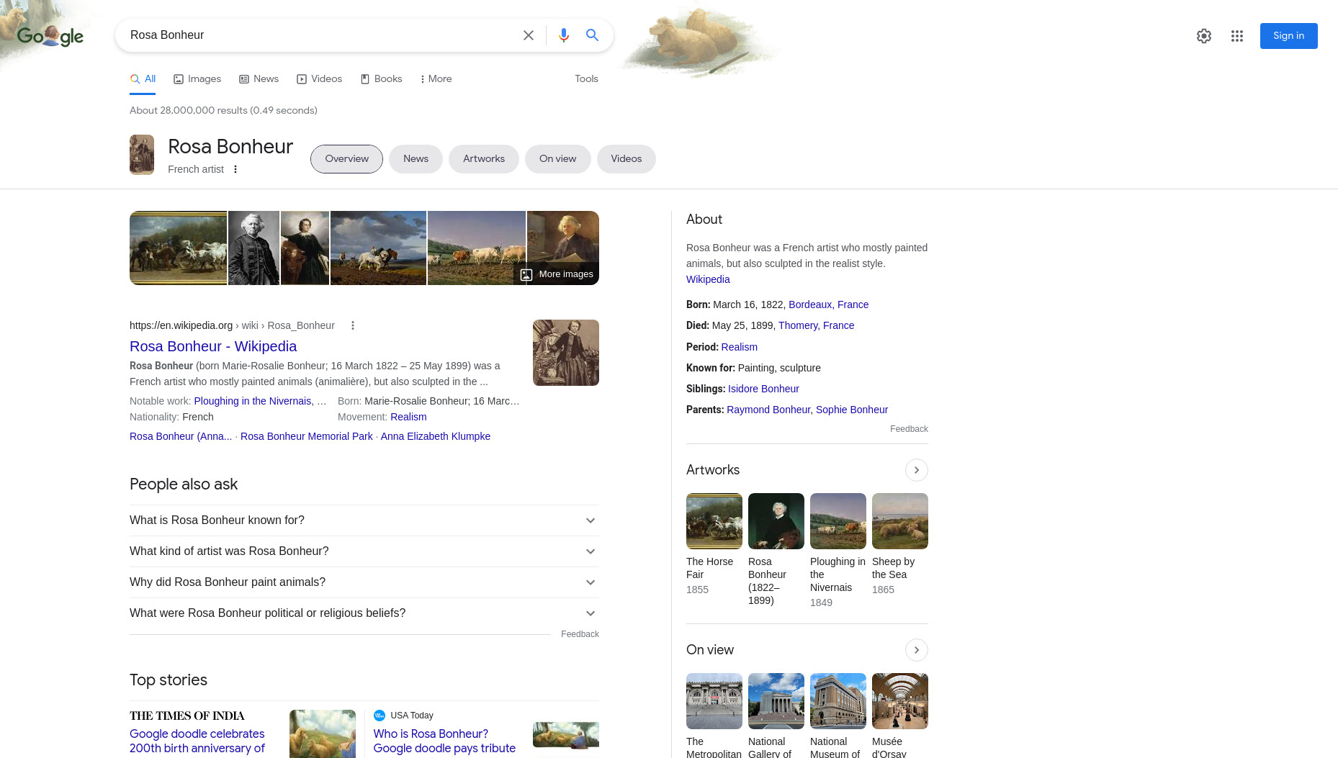Select the Videos chip in knowledge panel
1338x758 pixels.
627,159
